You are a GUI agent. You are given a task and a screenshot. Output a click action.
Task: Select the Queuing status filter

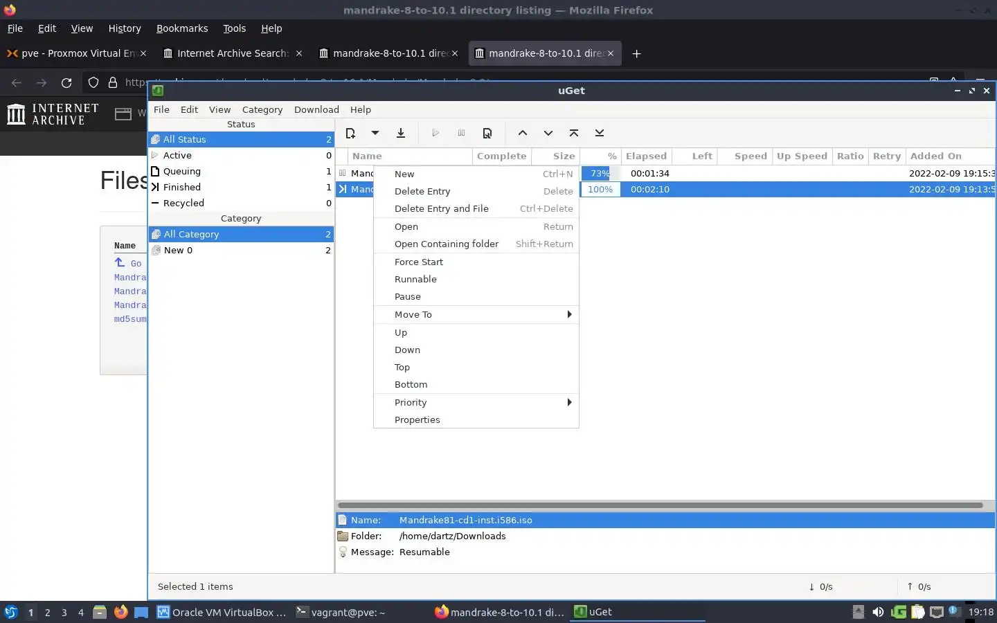[241, 171]
